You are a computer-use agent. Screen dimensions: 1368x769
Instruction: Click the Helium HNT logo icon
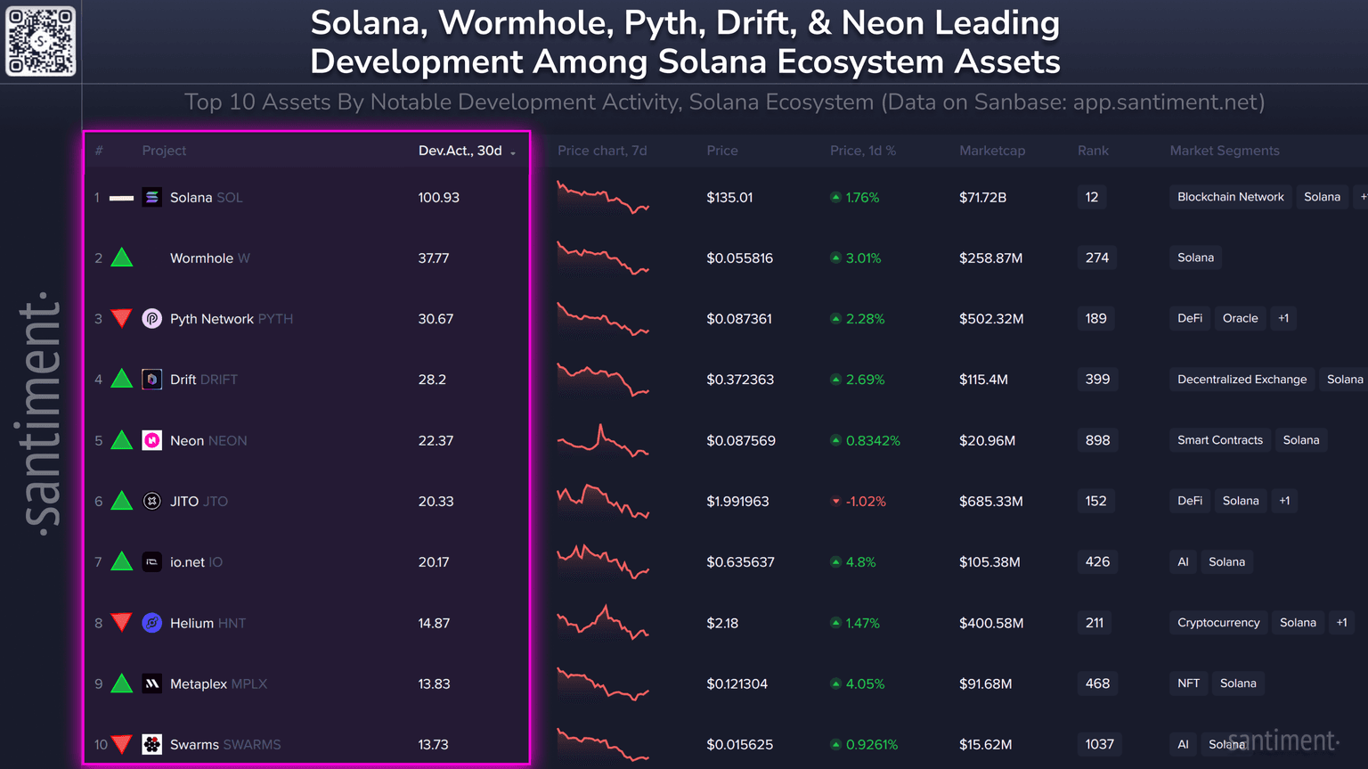(x=152, y=623)
